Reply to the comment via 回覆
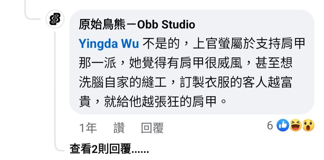 152,128
